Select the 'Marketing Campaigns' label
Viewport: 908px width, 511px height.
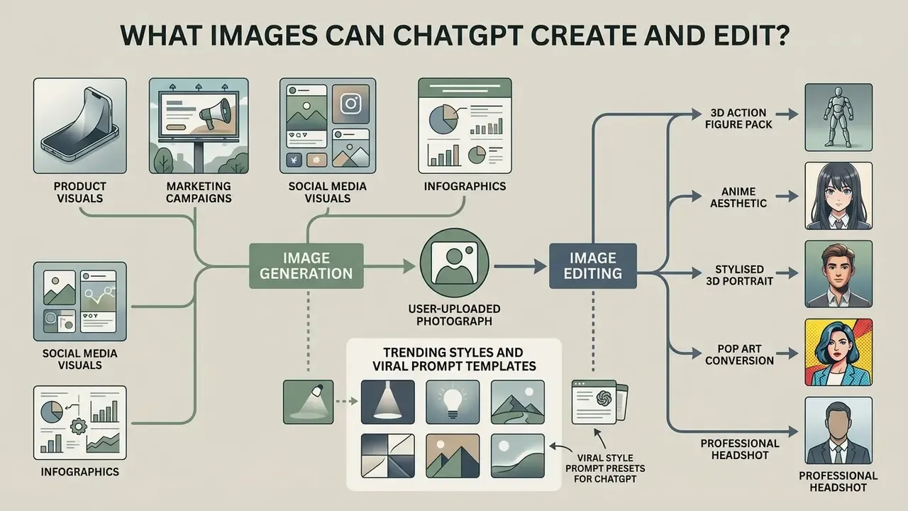pyautogui.click(x=199, y=192)
